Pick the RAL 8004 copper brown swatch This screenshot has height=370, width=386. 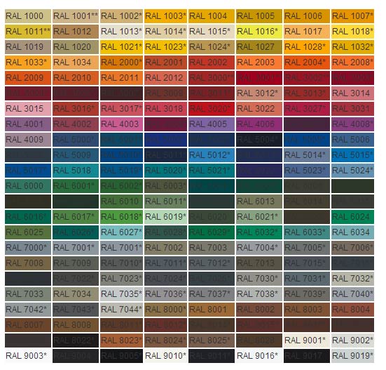coord(352,310)
